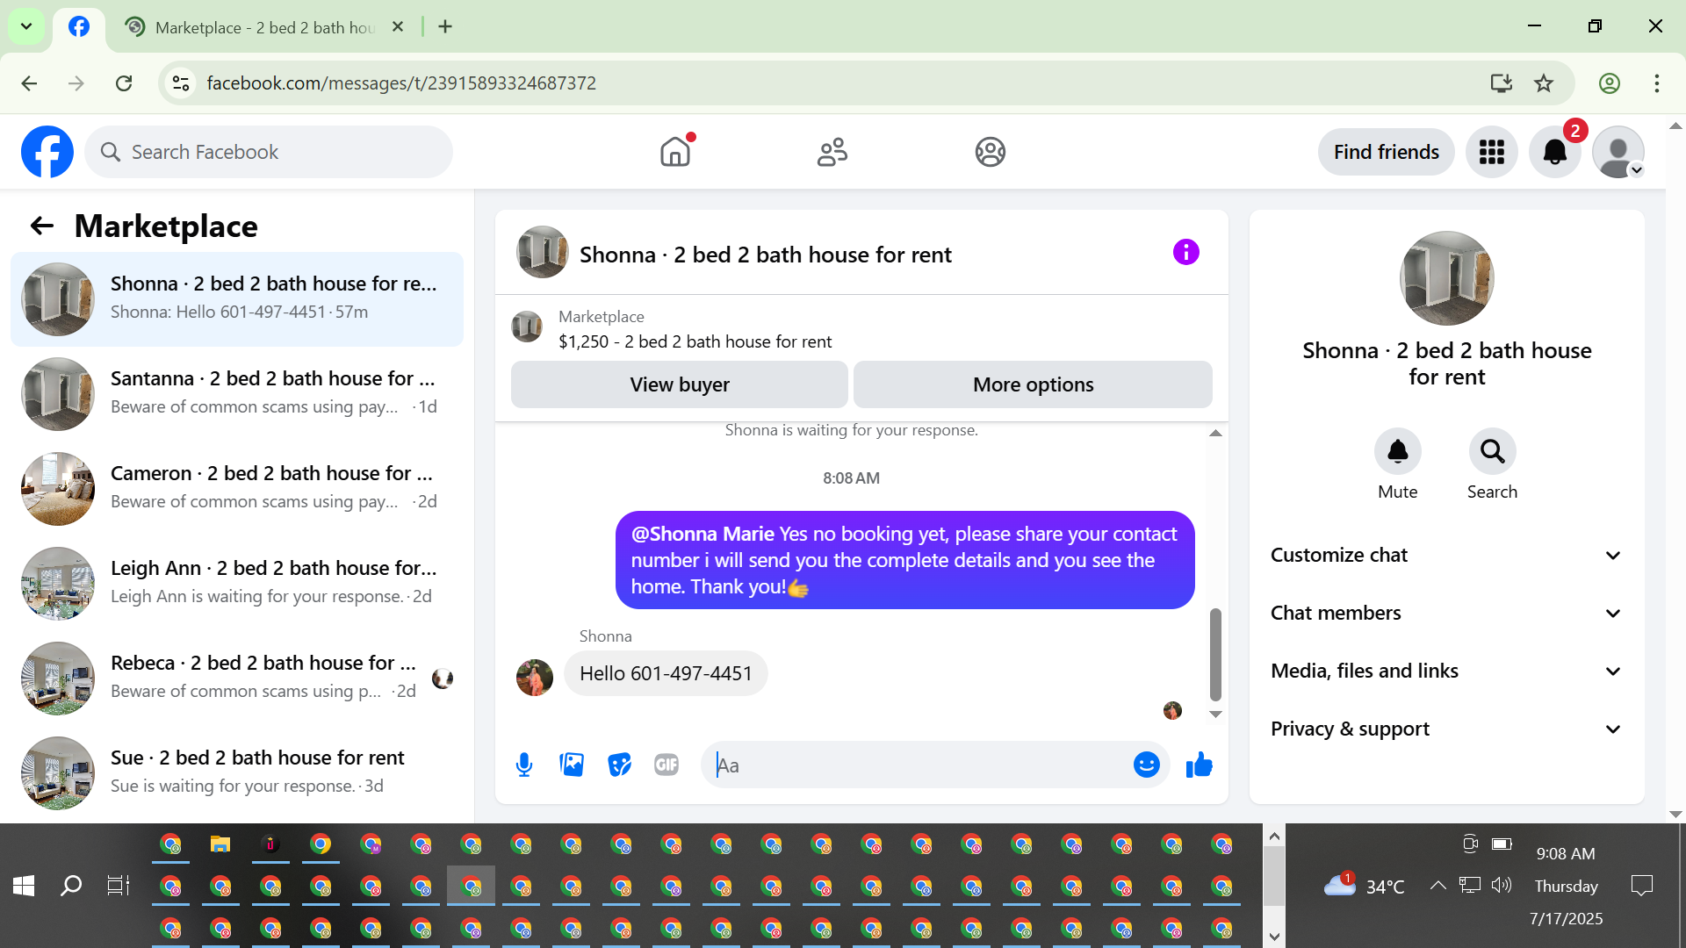Navigate back in browser
The image size is (1686, 948).
tap(29, 83)
